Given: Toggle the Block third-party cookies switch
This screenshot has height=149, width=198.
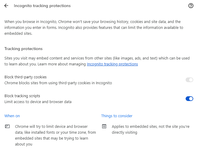Looking at the screenshot, I should point(189,80).
